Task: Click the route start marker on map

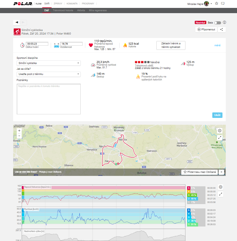Action: (x=116, y=164)
